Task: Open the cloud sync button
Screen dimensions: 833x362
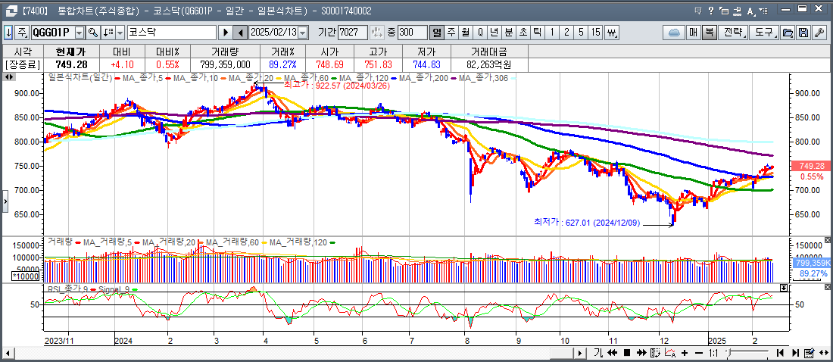Action: click(675, 33)
